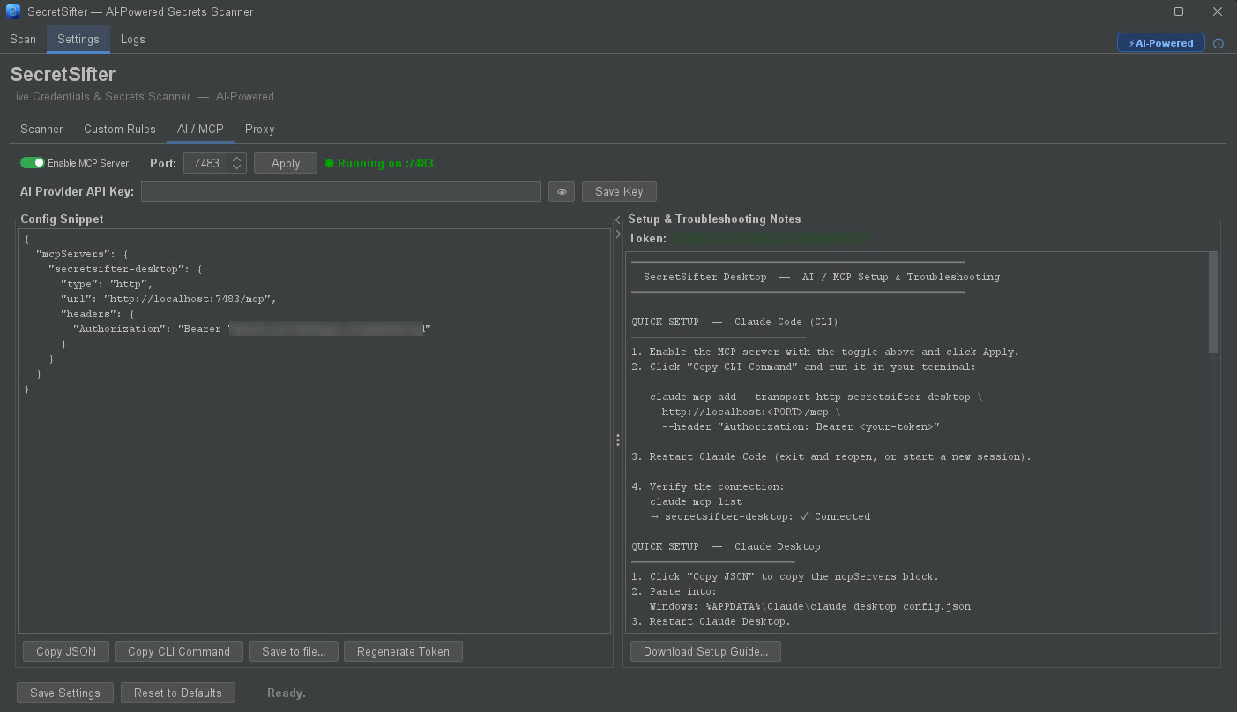Open the Scan tab
This screenshot has width=1237, height=712.
pos(23,39)
